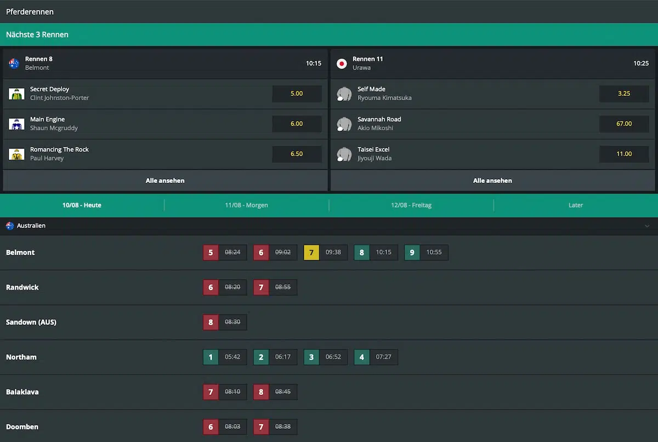Open Northam race 2 at 06:17
658x442 pixels.
pos(275,357)
